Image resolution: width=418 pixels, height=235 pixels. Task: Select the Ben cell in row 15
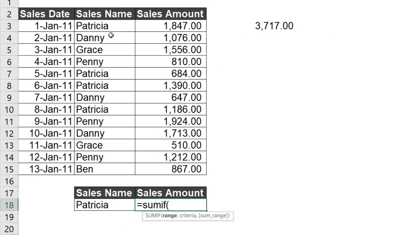click(104, 169)
